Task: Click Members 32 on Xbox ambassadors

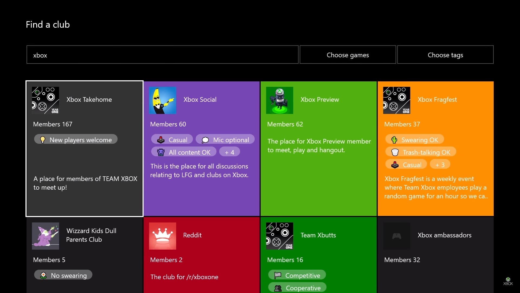Action: (402, 260)
